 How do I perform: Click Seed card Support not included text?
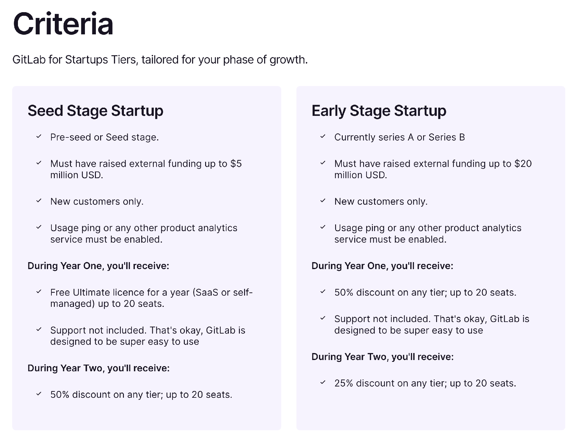click(148, 336)
